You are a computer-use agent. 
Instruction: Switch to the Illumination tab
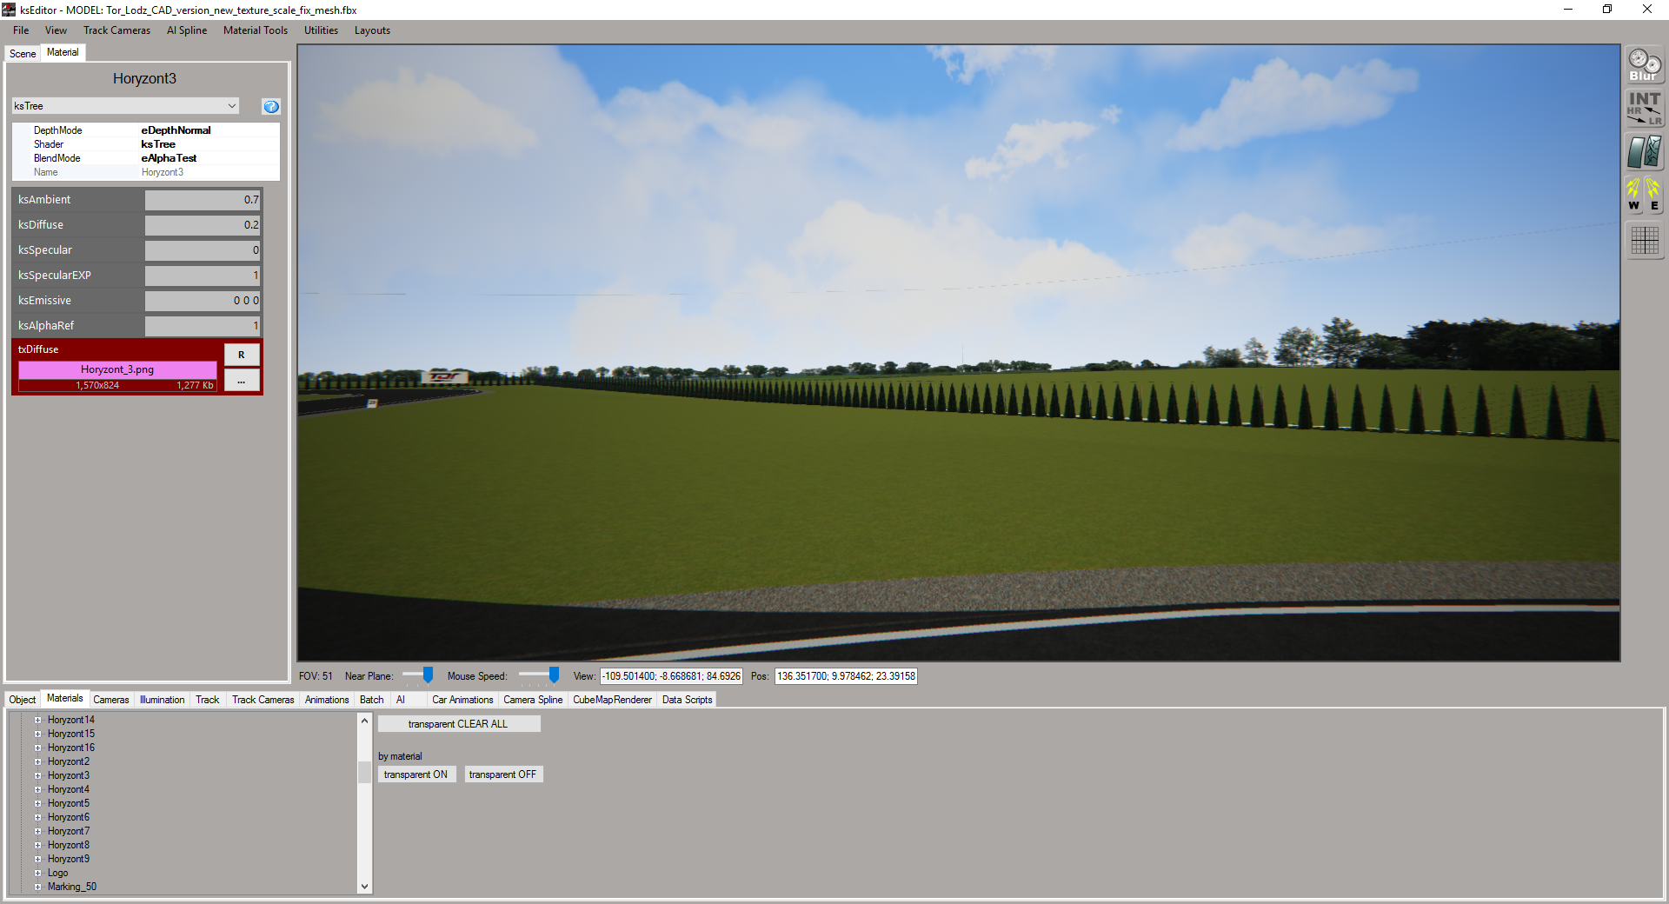(162, 700)
